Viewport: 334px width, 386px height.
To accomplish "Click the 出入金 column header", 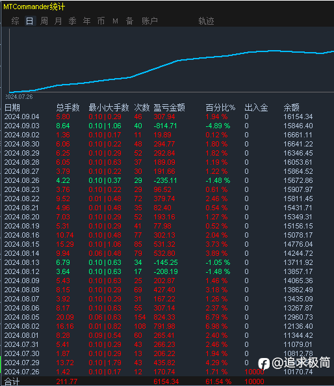I will tap(256, 107).
